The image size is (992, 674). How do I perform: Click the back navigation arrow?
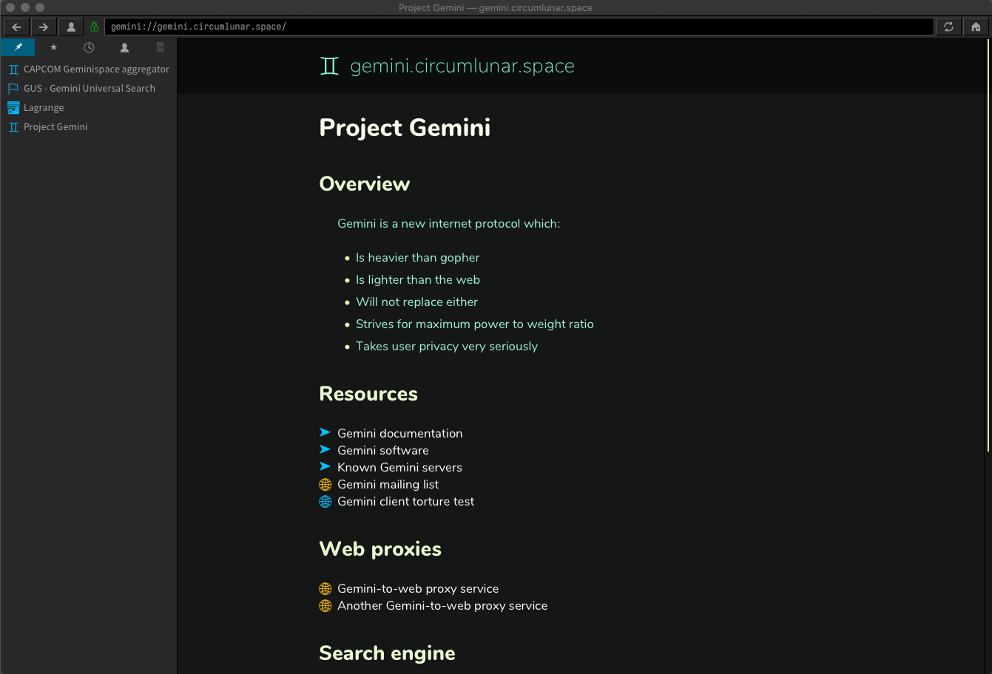point(16,27)
